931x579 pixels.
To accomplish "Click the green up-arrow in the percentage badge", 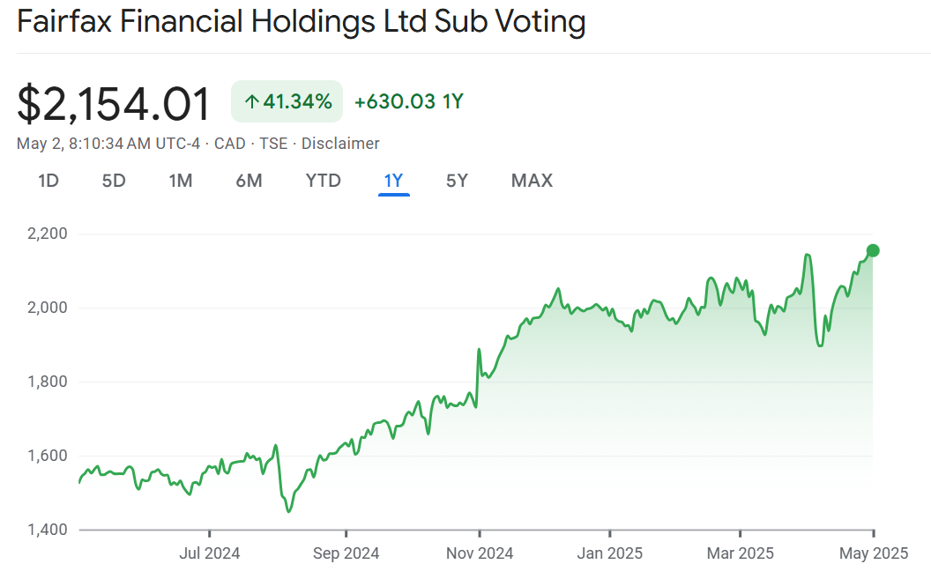I will pyautogui.click(x=251, y=102).
